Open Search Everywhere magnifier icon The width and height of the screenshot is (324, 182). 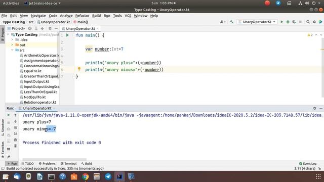pyautogui.click(x=308, y=22)
